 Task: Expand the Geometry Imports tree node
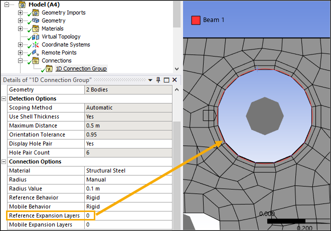[21, 12]
